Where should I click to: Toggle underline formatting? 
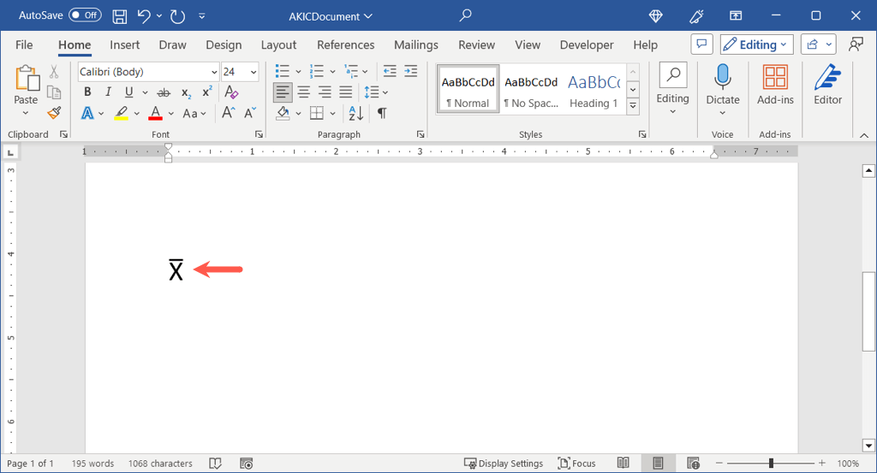[x=129, y=92]
